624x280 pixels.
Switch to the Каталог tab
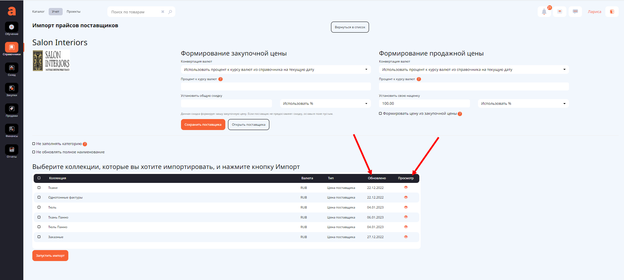point(38,12)
